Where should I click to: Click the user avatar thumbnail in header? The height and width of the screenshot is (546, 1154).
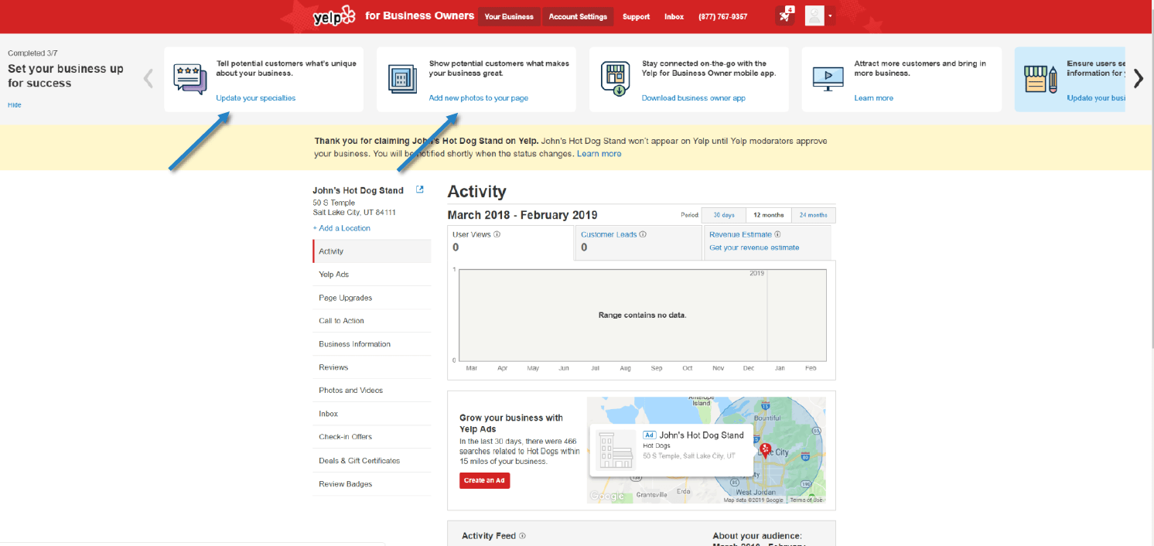(814, 15)
